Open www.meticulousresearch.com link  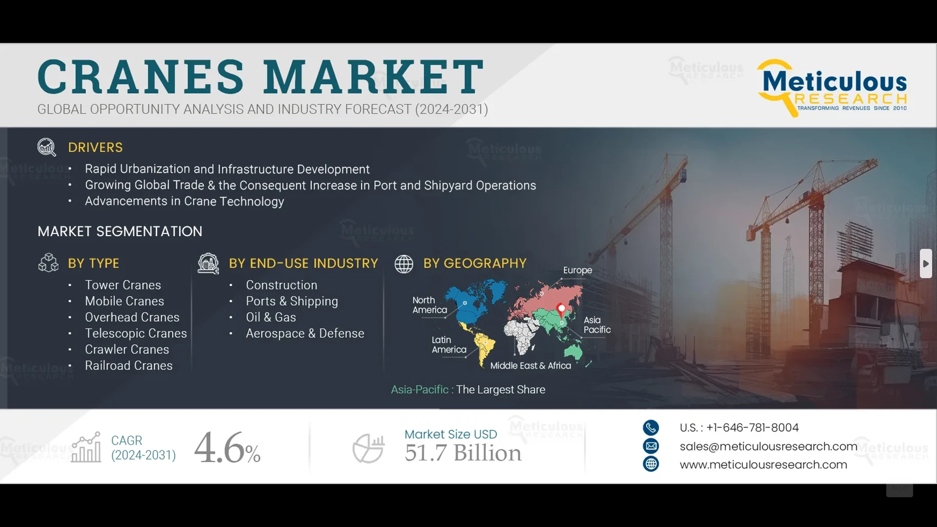click(x=764, y=464)
